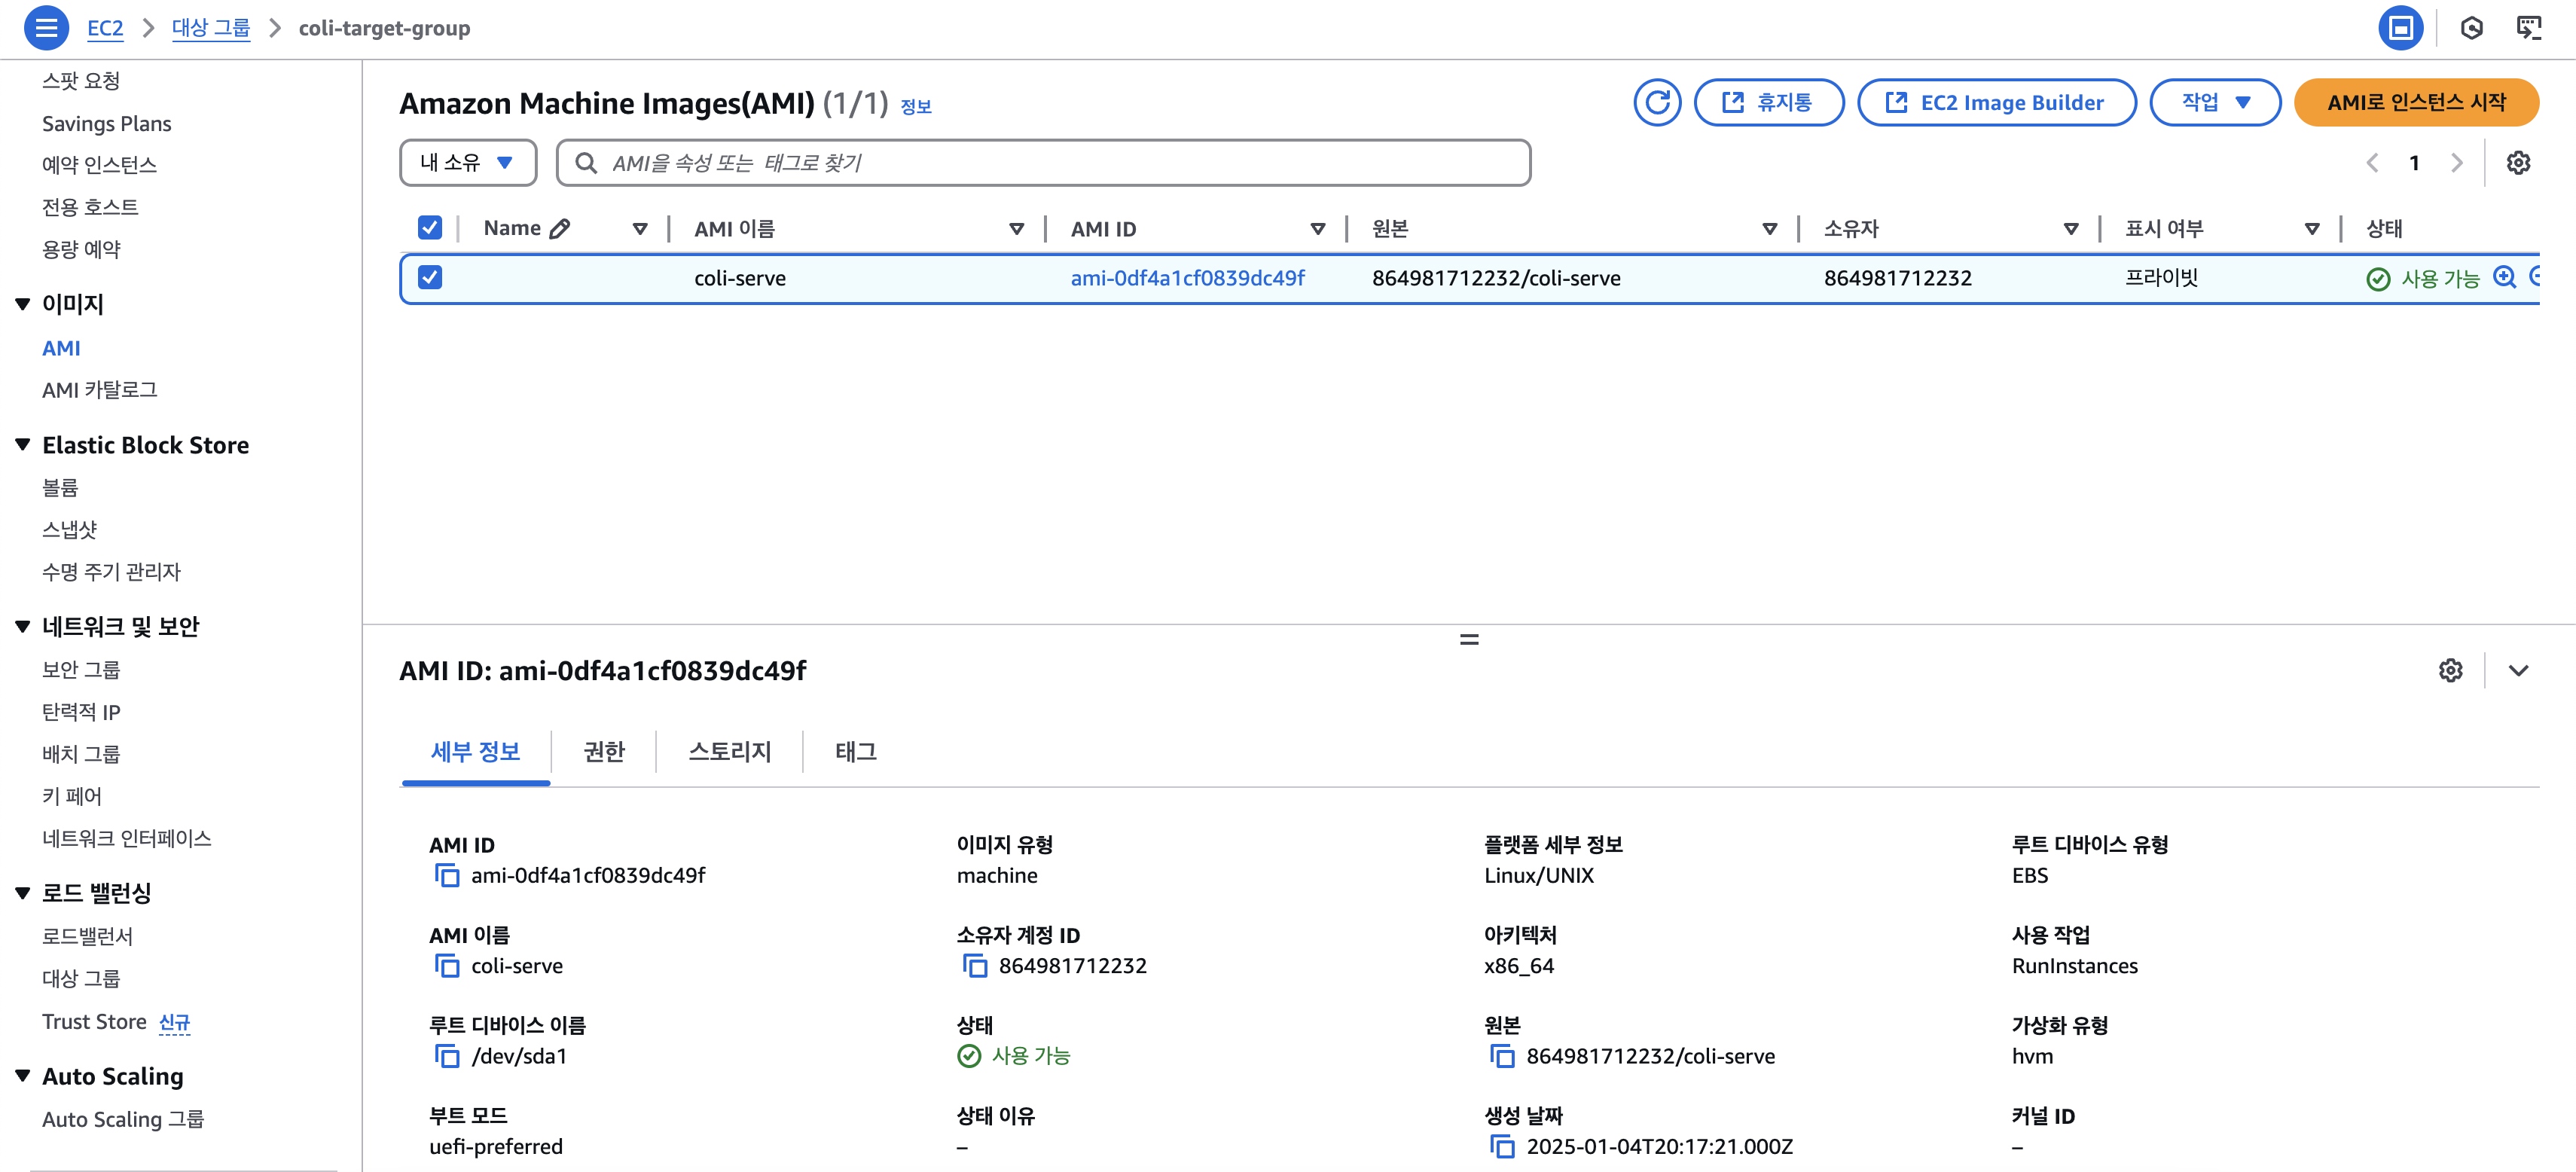
Task: Switch to 태그 tab
Action: (856, 752)
